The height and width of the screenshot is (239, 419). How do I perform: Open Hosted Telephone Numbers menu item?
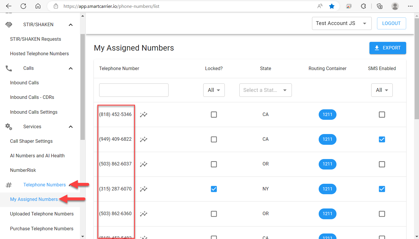point(40,54)
